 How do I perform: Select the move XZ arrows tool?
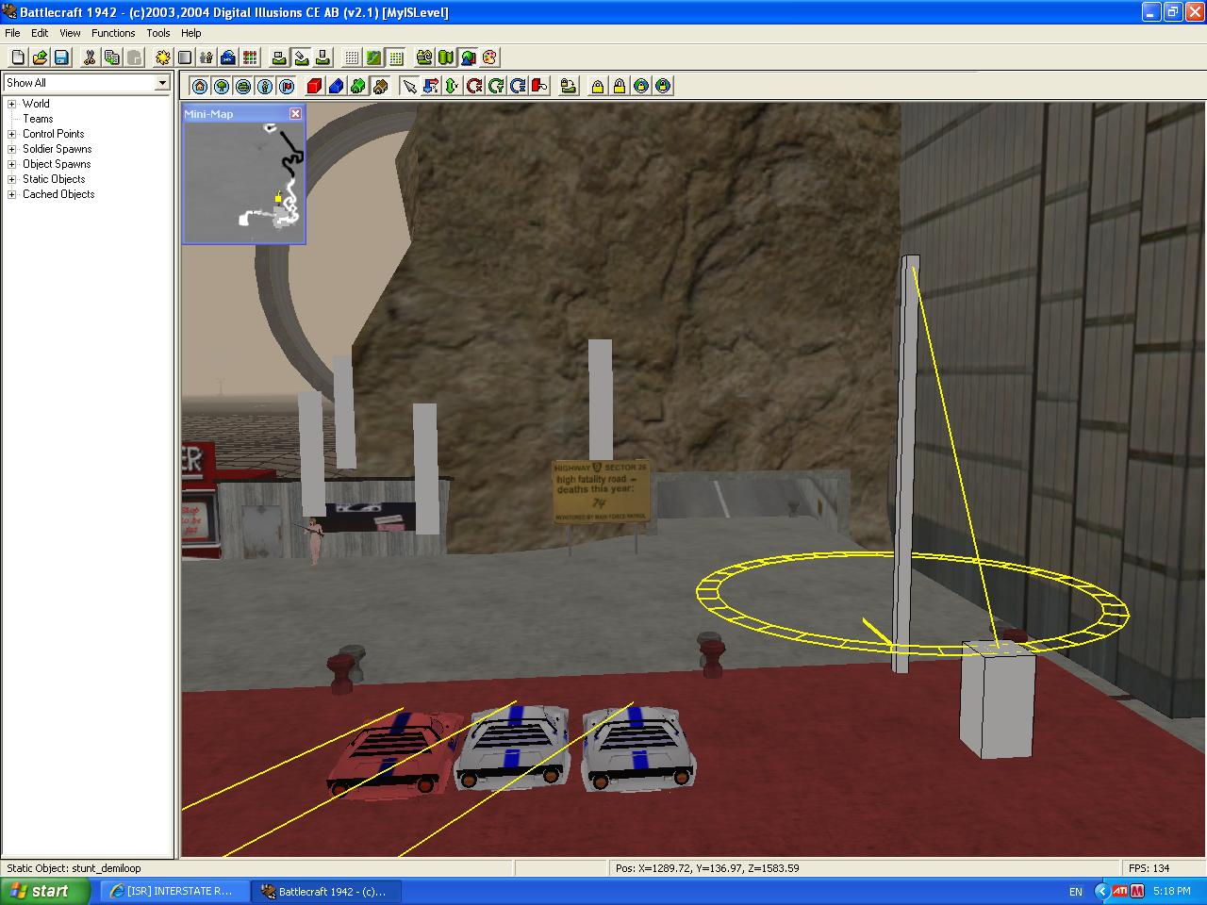point(431,86)
